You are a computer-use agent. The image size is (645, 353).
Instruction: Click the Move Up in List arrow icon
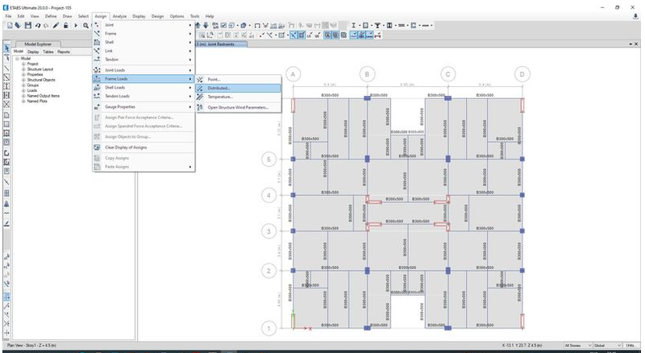[198, 26]
